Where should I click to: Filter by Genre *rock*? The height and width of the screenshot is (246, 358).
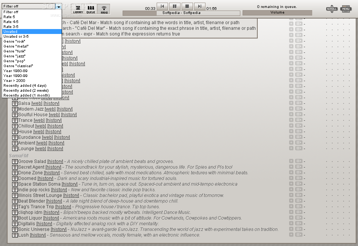32,42
